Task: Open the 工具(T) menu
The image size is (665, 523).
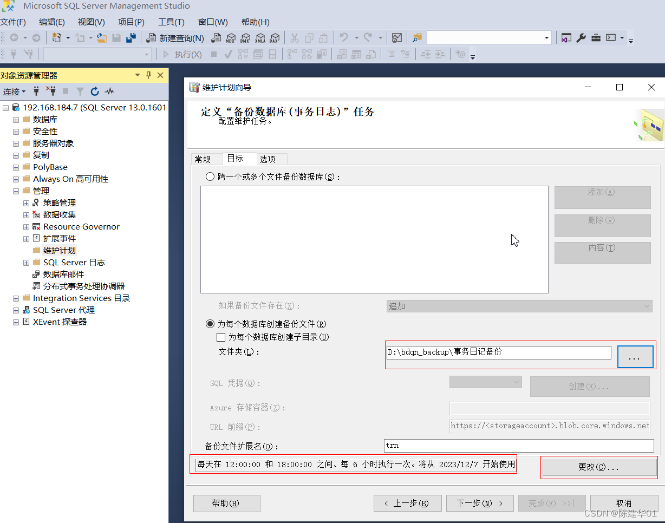Action: [172, 22]
